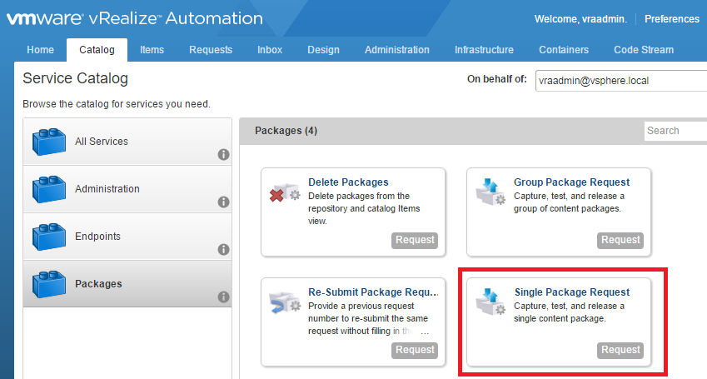
Task: Click info icon on All Services
Action: pyautogui.click(x=223, y=155)
